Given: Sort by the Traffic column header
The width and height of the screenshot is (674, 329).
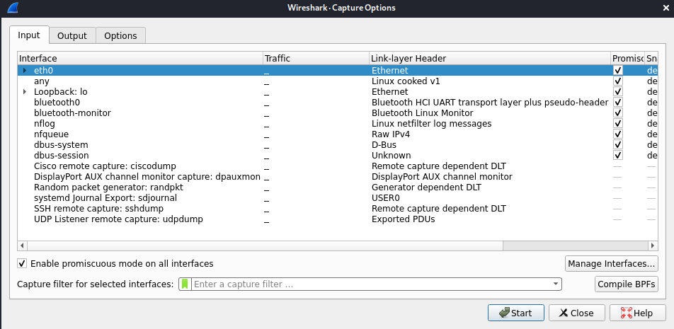Looking at the screenshot, I should pyautogui.click(x=316, y=59).
